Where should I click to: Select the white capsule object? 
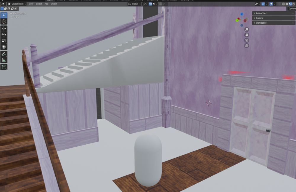[148, 160]
